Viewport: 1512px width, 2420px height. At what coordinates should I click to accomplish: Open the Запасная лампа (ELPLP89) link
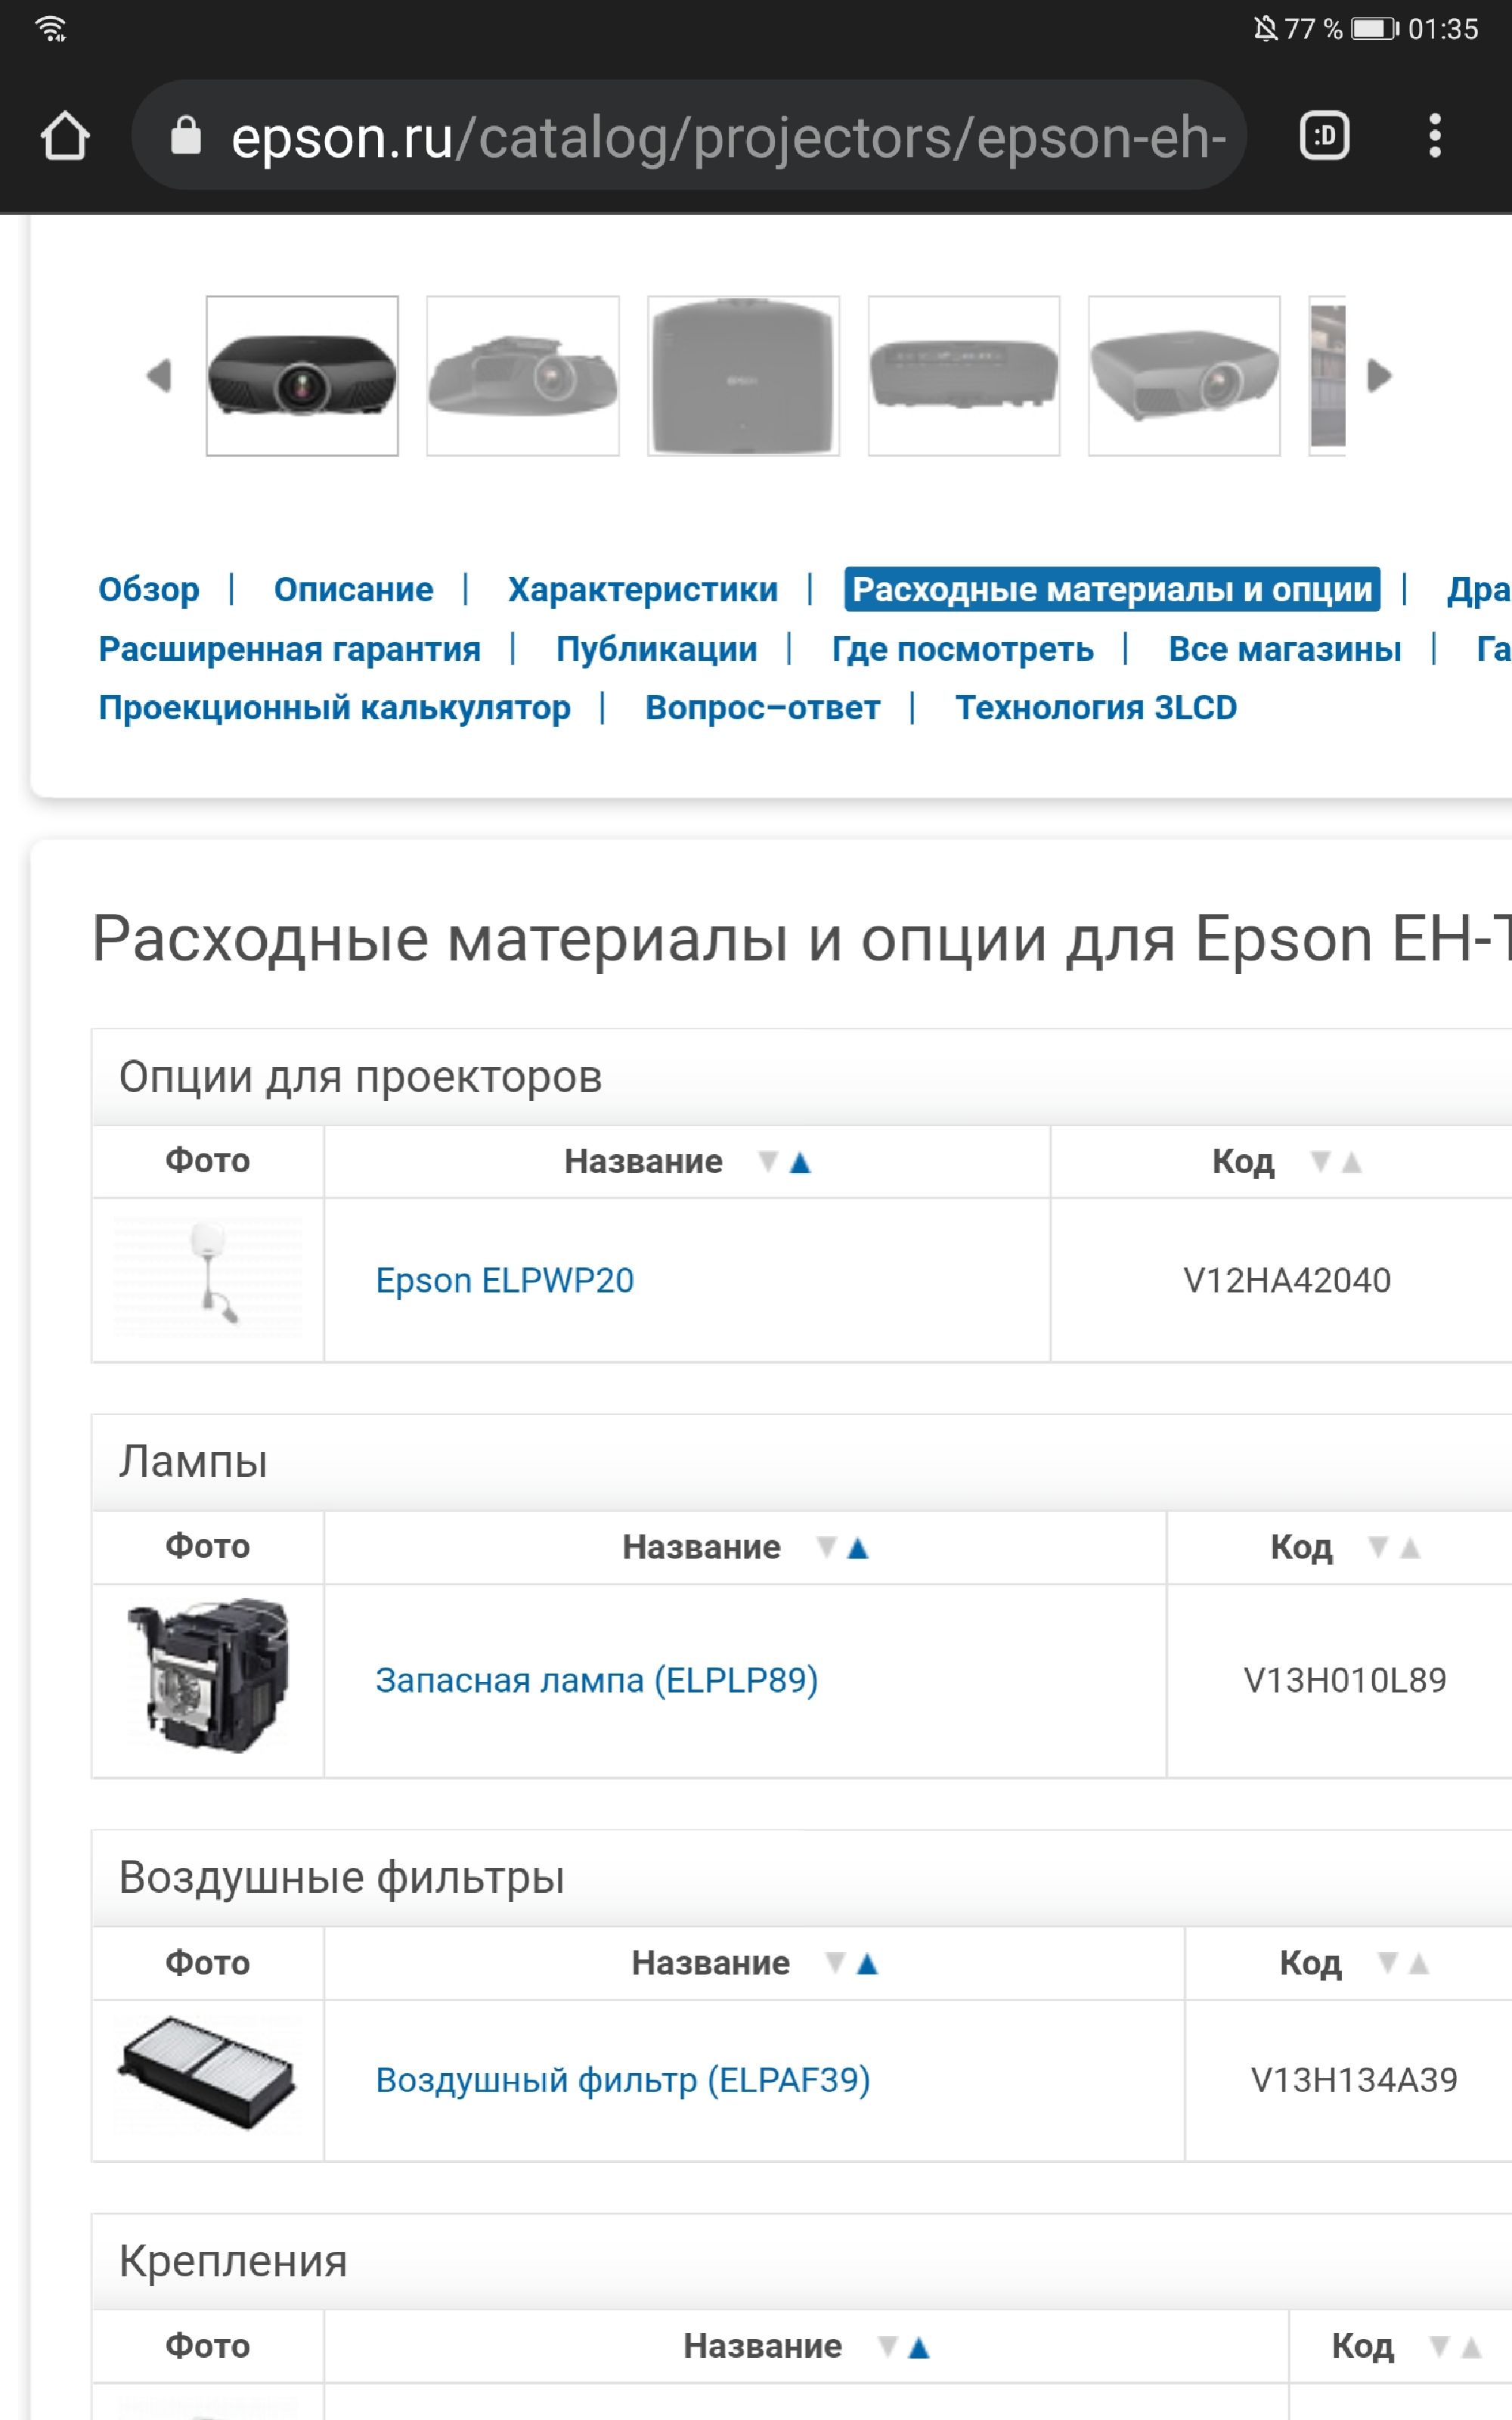[x=596, y=1681]
